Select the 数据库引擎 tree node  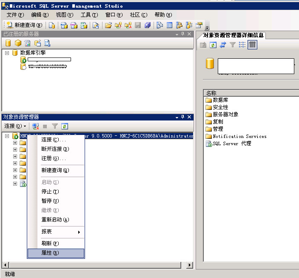[x=33, y=53]
